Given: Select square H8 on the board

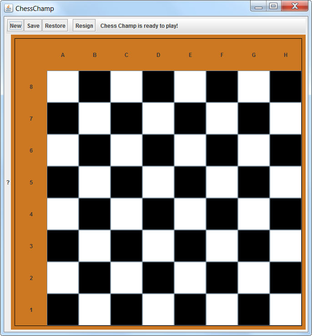Looking at the screenshot, I should pos(286,87).
